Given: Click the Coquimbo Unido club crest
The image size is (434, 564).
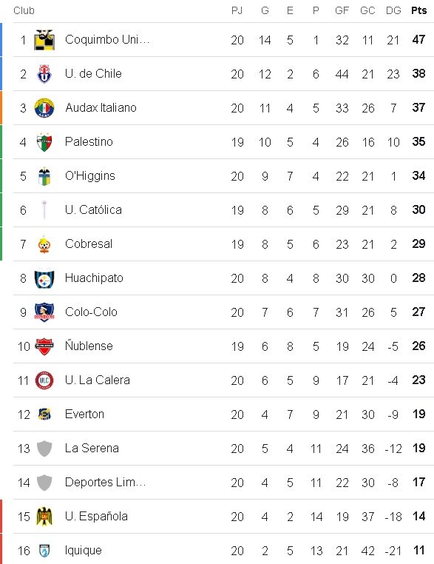Looking at the screenshot, I should pos(44,39).
